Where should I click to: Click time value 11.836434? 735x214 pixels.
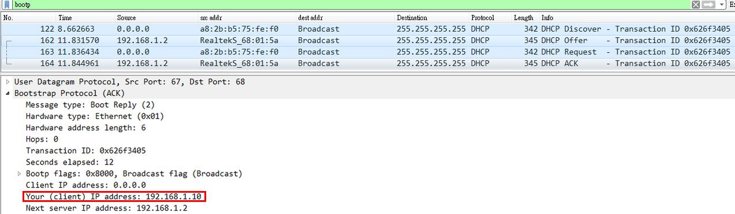(79, 52)
